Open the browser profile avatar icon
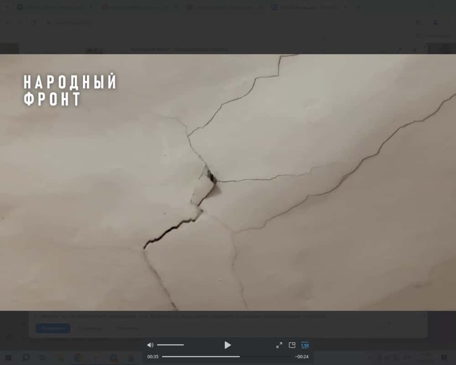The image size is (456, 365). 435,22
